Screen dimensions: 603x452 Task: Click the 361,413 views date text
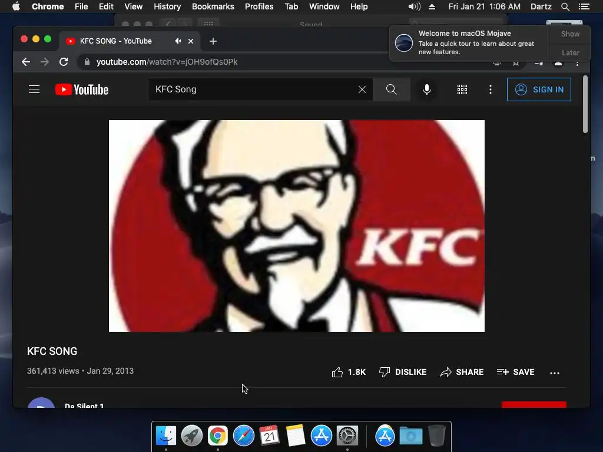80,371
